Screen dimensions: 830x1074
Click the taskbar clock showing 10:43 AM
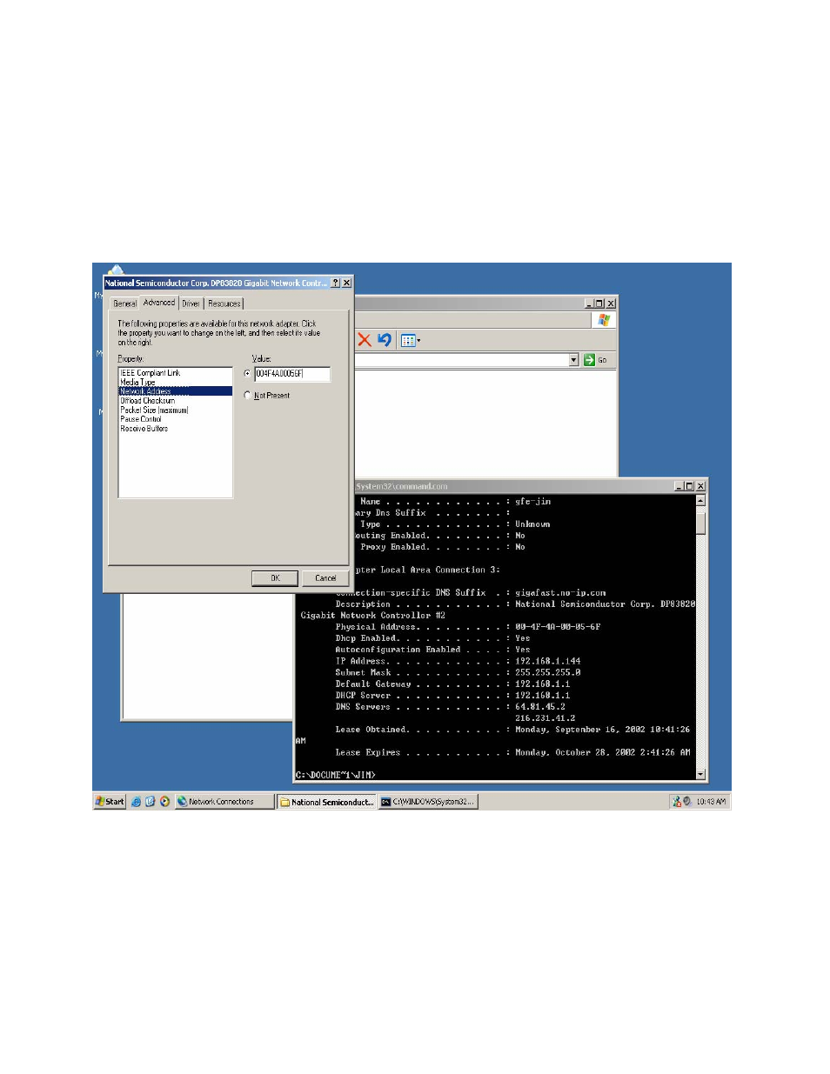[x=711, y=802]
